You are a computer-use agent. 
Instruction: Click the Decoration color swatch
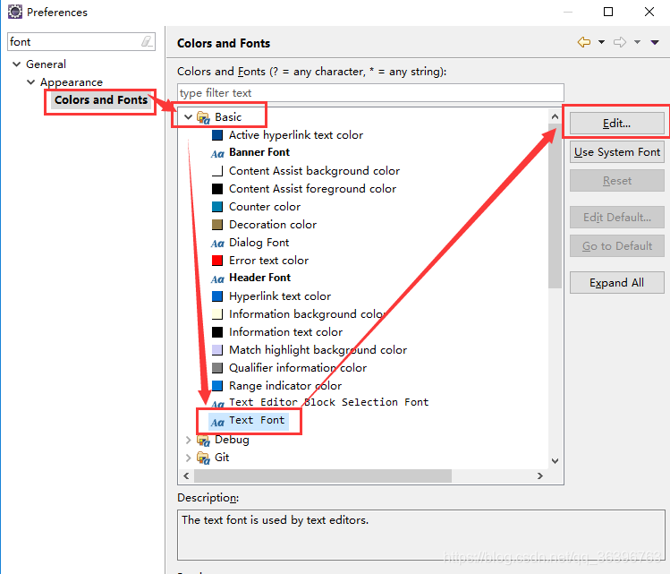pyautogui.click(x=217, y=225)
